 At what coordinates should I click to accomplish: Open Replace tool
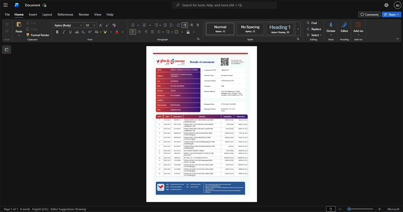pyautogui.click(x=314, y=29)
